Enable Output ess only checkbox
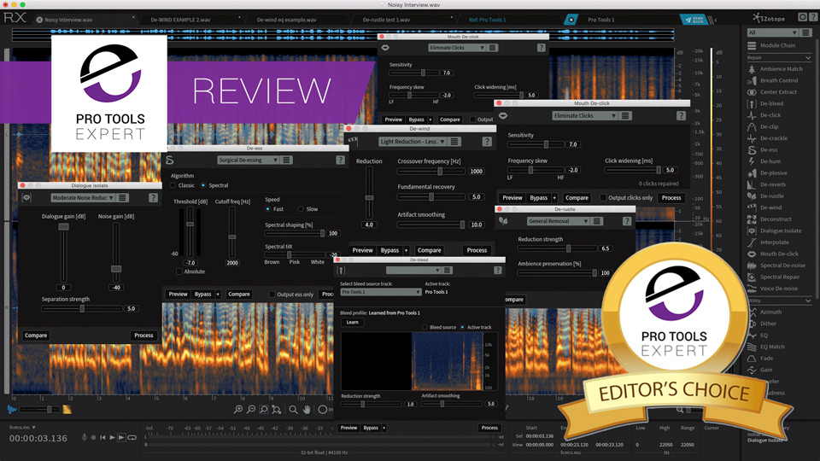This screenshot has width=820, height=461. point(272,295)
